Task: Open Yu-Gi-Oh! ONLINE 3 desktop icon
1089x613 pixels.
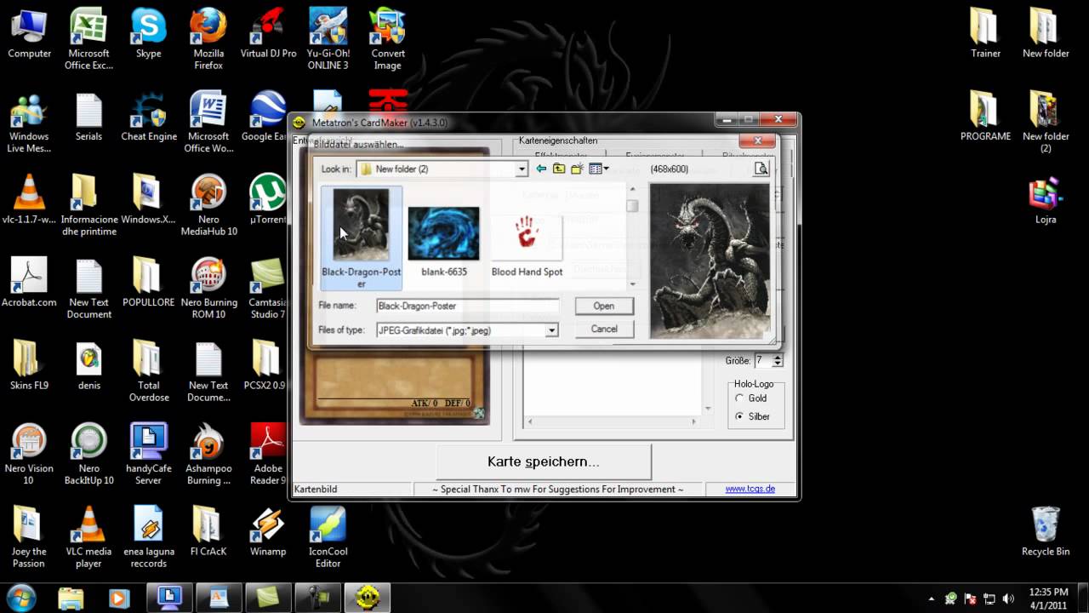Action: point(328,38)
